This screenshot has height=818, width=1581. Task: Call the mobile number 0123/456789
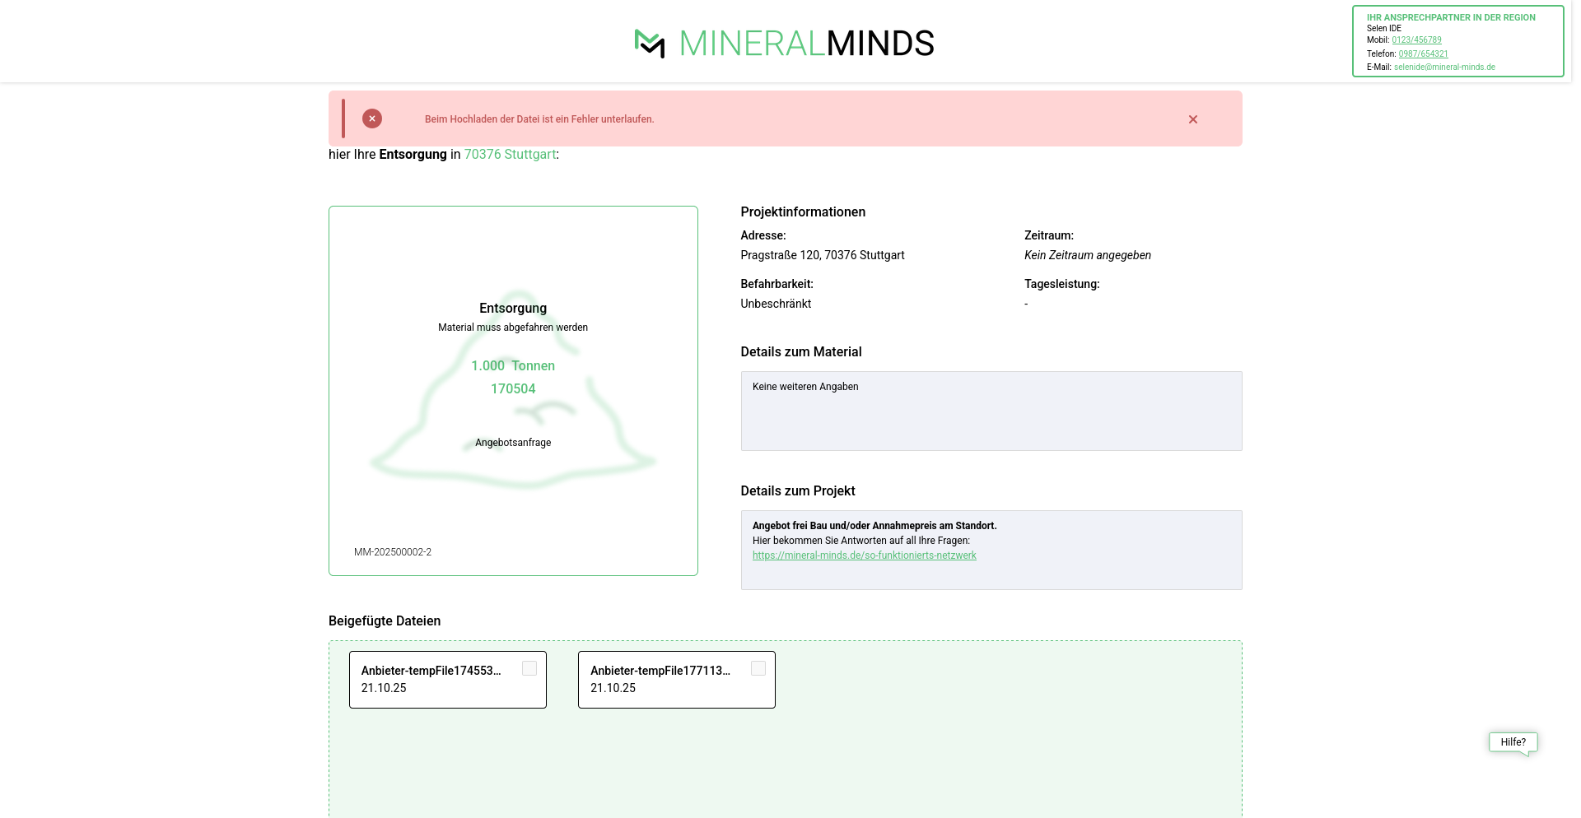coord(1416,40)
